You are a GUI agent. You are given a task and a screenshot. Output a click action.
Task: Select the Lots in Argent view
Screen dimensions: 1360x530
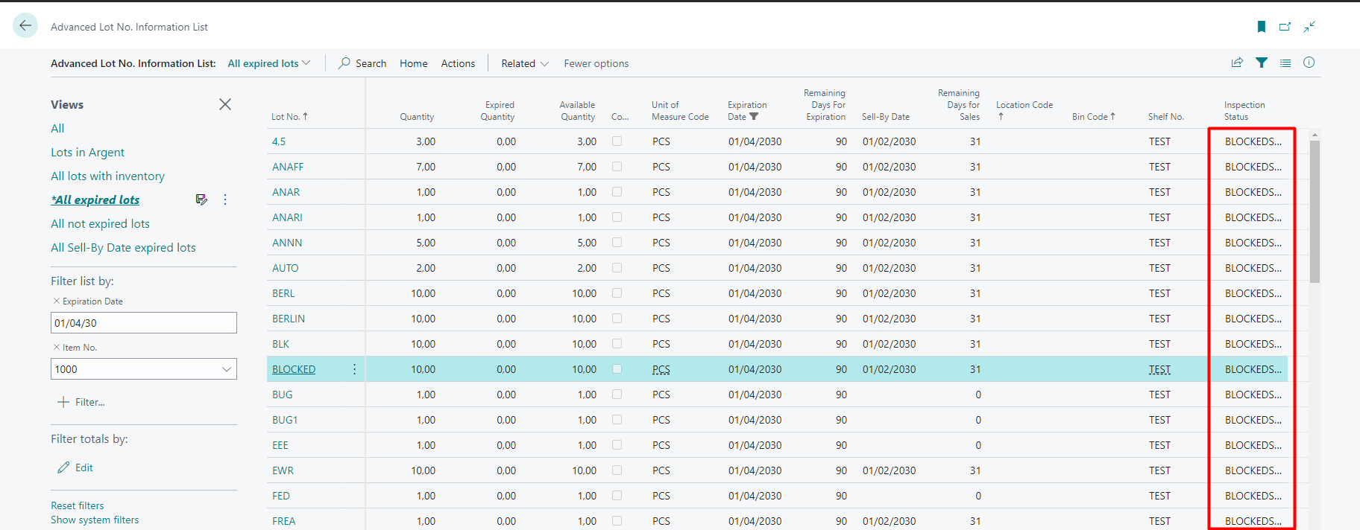[87, 152]
